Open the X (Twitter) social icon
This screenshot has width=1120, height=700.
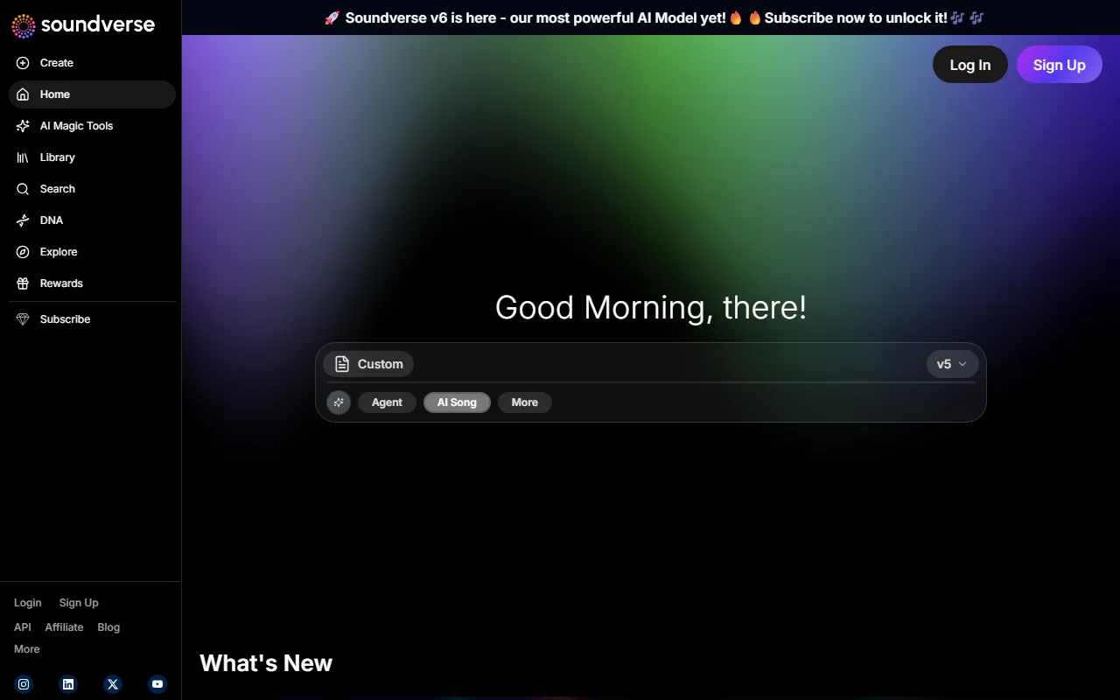pyautogui.click(x=113, y=684)
